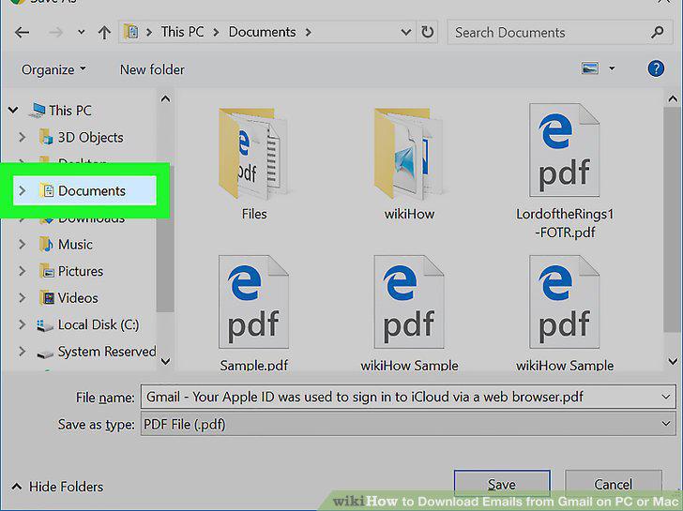The width and height of the screenshot is (683, 511).
Task: Change the view with the view icon
Action: (590, 68)
